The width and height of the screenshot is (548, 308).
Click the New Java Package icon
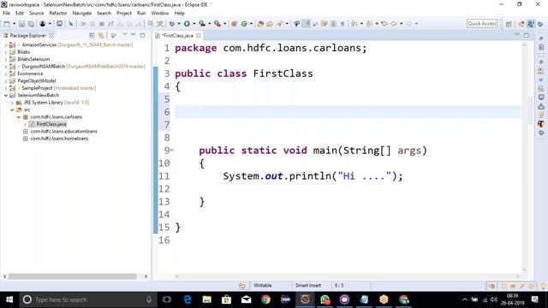coord(234,24)
